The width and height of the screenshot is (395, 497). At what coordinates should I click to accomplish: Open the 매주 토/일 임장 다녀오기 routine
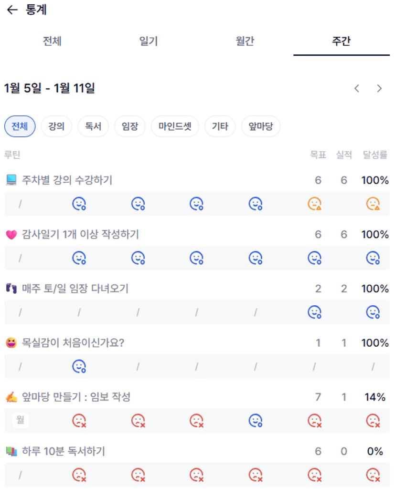(x=75, y=289)
